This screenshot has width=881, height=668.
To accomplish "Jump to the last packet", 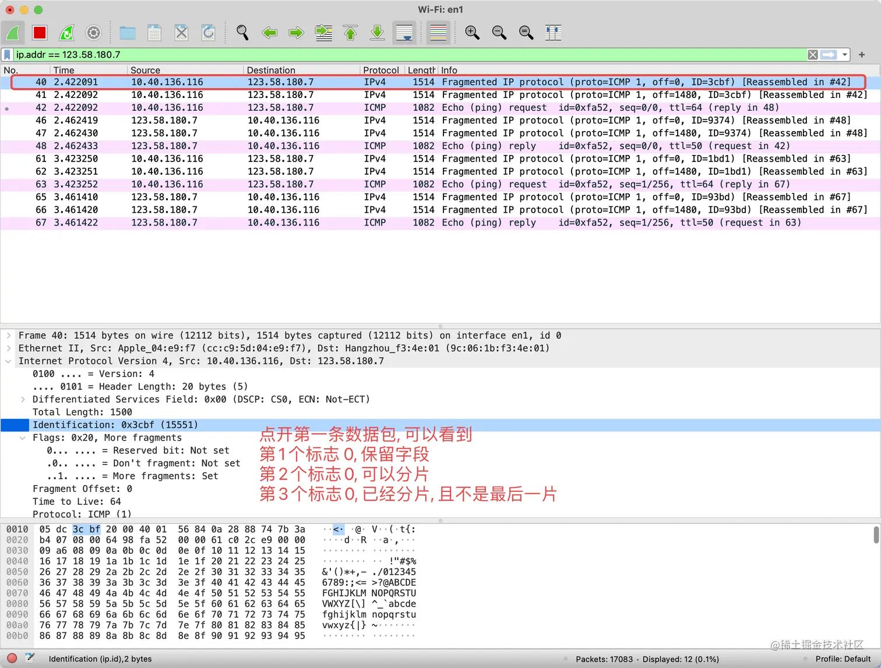I will [x=377, y=33].
